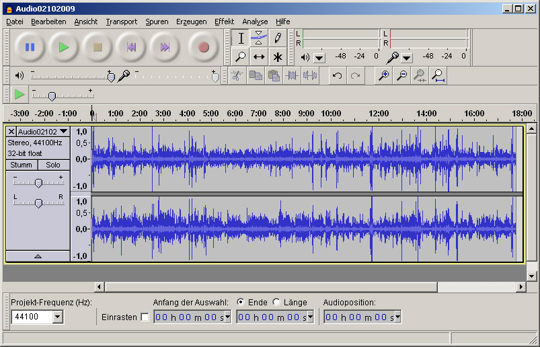The width and height of the screenshot is (540, 347).
Task: Click the Copy icon in edit toolbar
Action: pyautogui.click(x=255, y=75)
